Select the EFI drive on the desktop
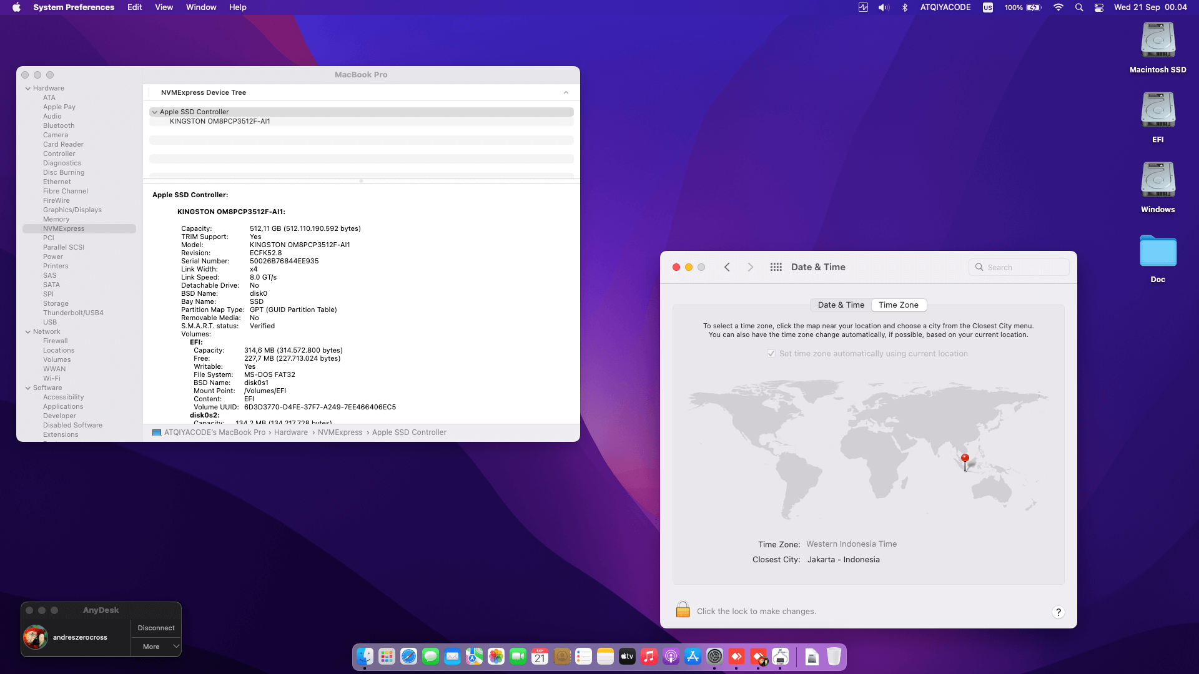The height and width of the screenshot is (674, 1199). (1158, 118)
